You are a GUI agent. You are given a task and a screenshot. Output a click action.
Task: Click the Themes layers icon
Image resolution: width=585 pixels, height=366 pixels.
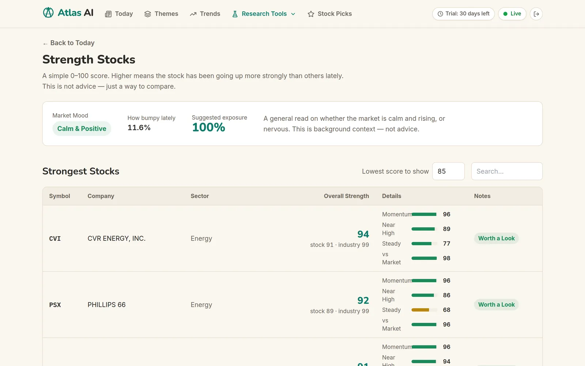[148, 14]
